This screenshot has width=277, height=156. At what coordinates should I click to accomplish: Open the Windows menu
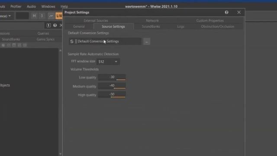48,6
